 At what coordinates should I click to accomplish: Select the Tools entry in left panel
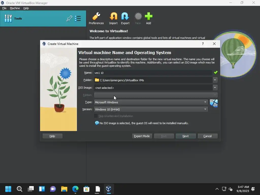coord(43,18)
